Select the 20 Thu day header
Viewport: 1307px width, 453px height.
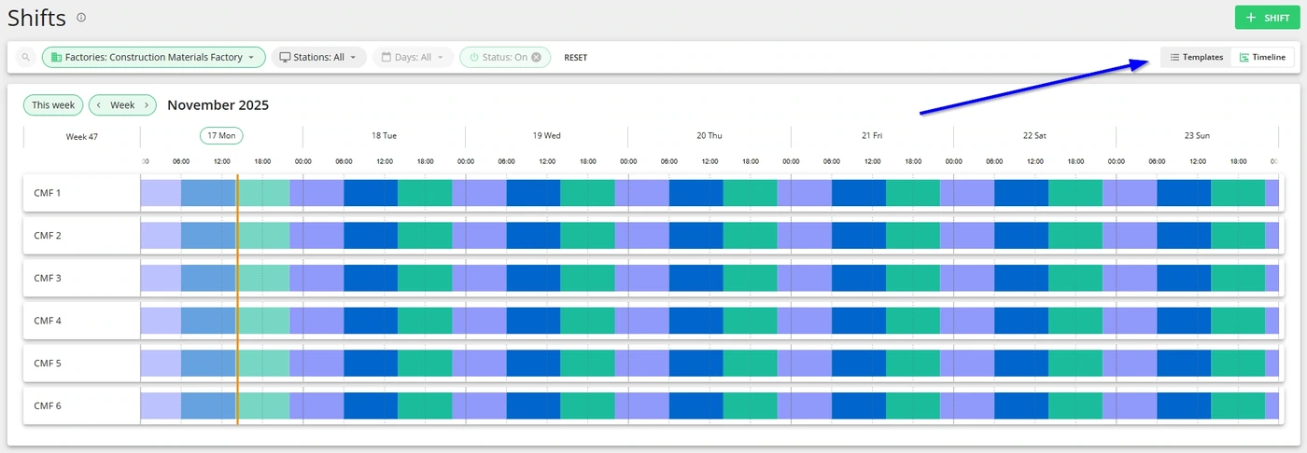click(710, 135)
